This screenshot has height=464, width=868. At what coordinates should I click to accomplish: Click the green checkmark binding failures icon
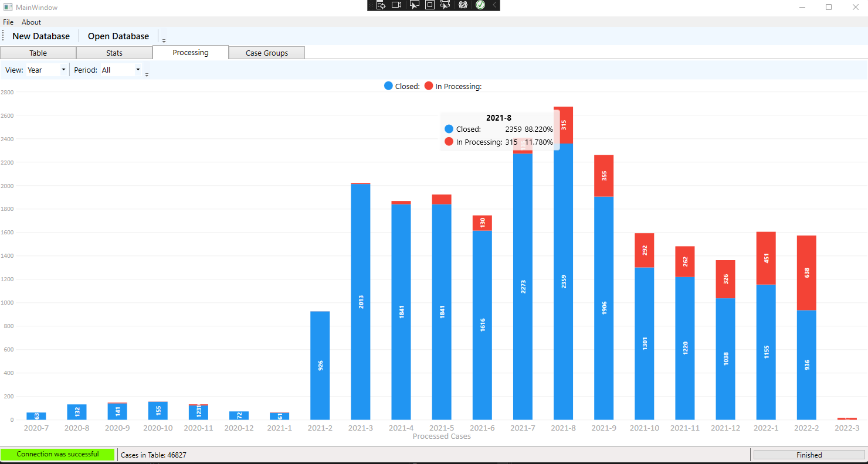pos(480,5)
